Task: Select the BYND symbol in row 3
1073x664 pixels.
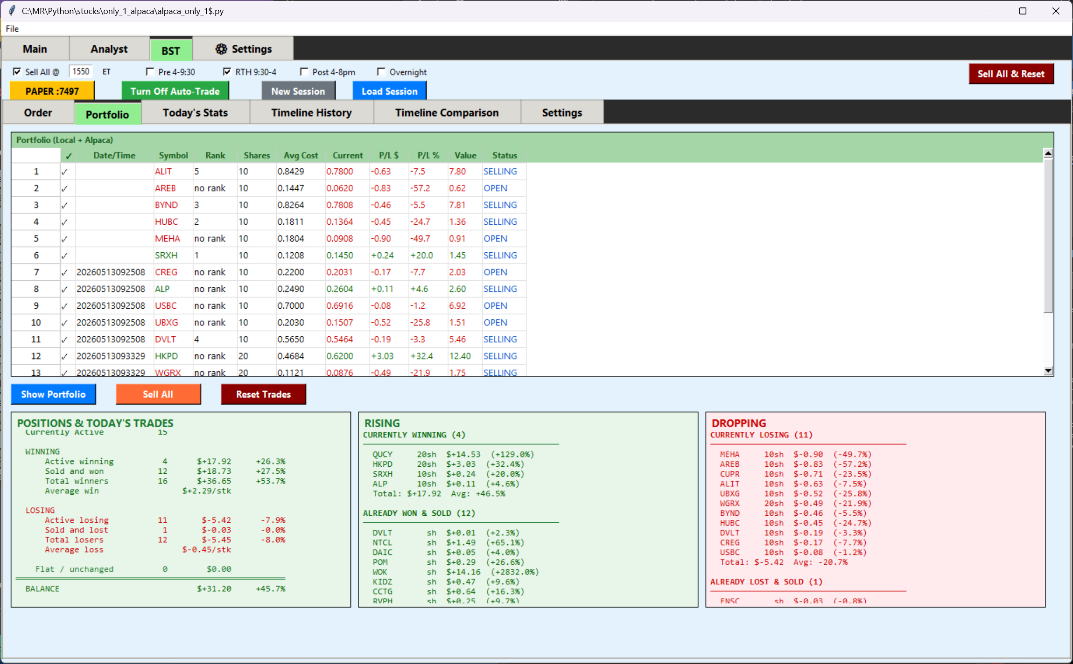Action: (166, 205)
